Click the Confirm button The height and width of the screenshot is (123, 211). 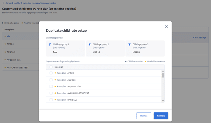(161, 116)
